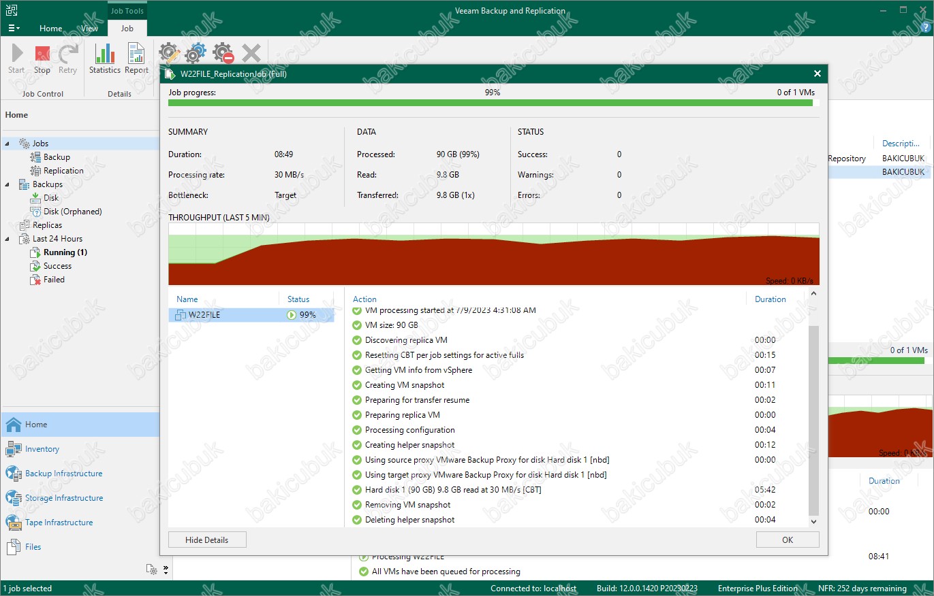Viewport: 934px width, 596px height.
Task: Collapse the Jobs tree node
Action: [x=7, y=144]
